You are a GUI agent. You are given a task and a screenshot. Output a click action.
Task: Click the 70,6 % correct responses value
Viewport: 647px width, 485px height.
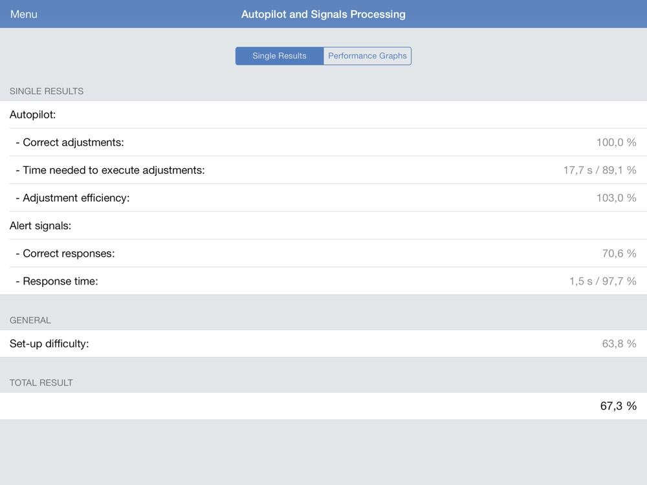tap(619, 253)
